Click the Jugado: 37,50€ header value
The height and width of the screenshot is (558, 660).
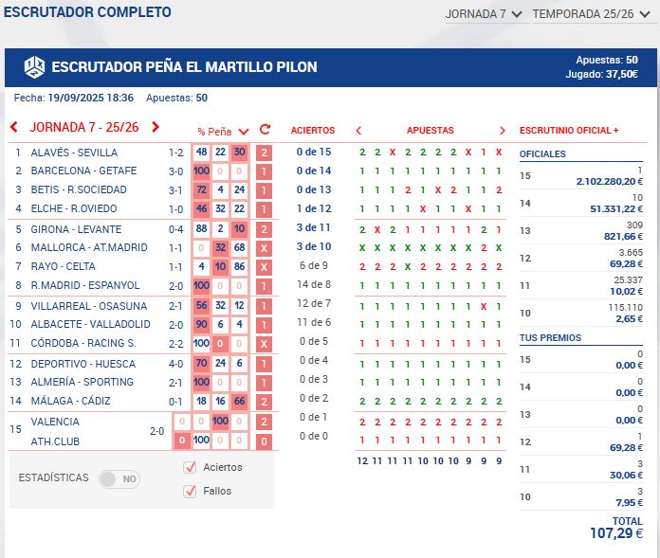coord(602,74)
